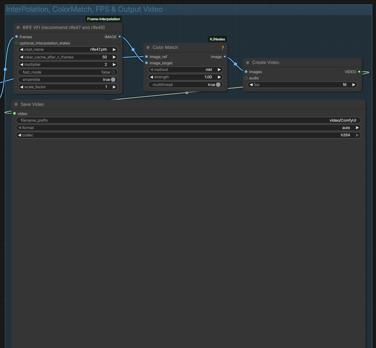Image resolution: width=376 pixels, height=348 pixels.
Task: Open the ckpt_name rife47.pth combo
Action: (x=68, y=50)
